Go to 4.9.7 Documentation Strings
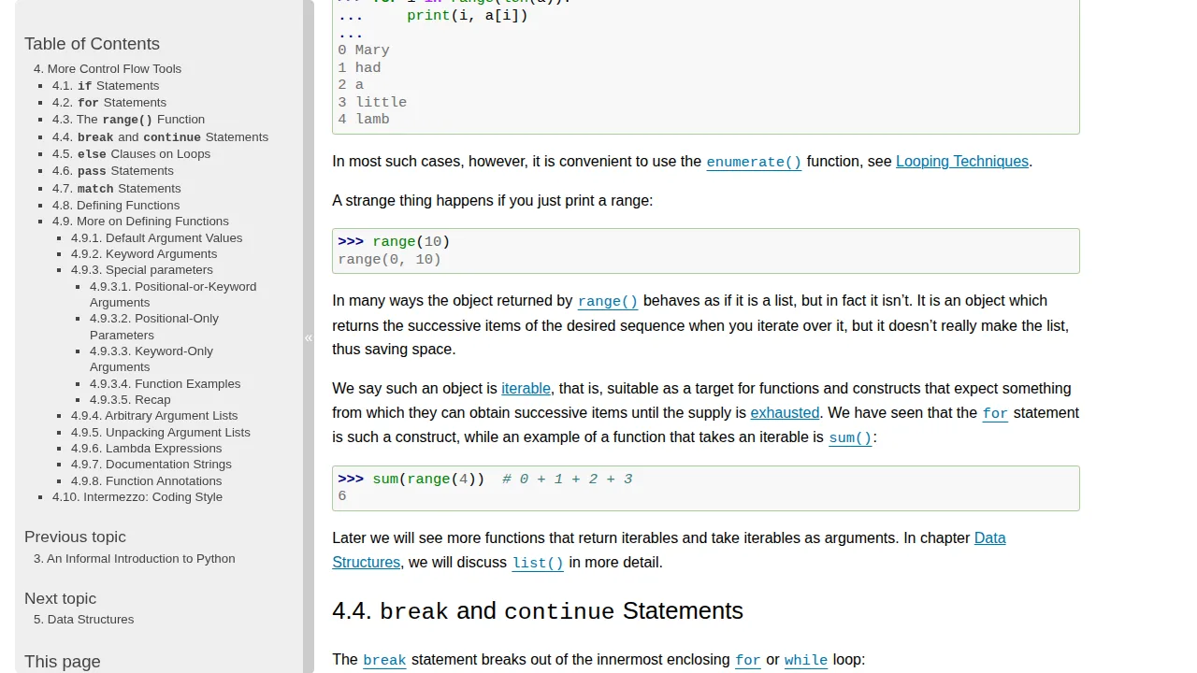 tap(151, 465)
